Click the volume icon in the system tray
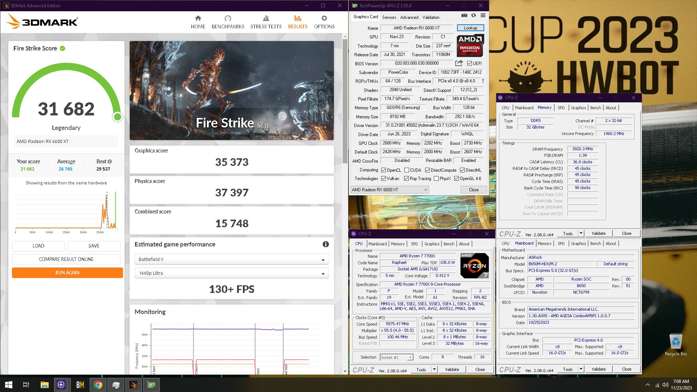The height and width of the screenshot is (392, 697). pyautogui.click(x=665, y=385)
